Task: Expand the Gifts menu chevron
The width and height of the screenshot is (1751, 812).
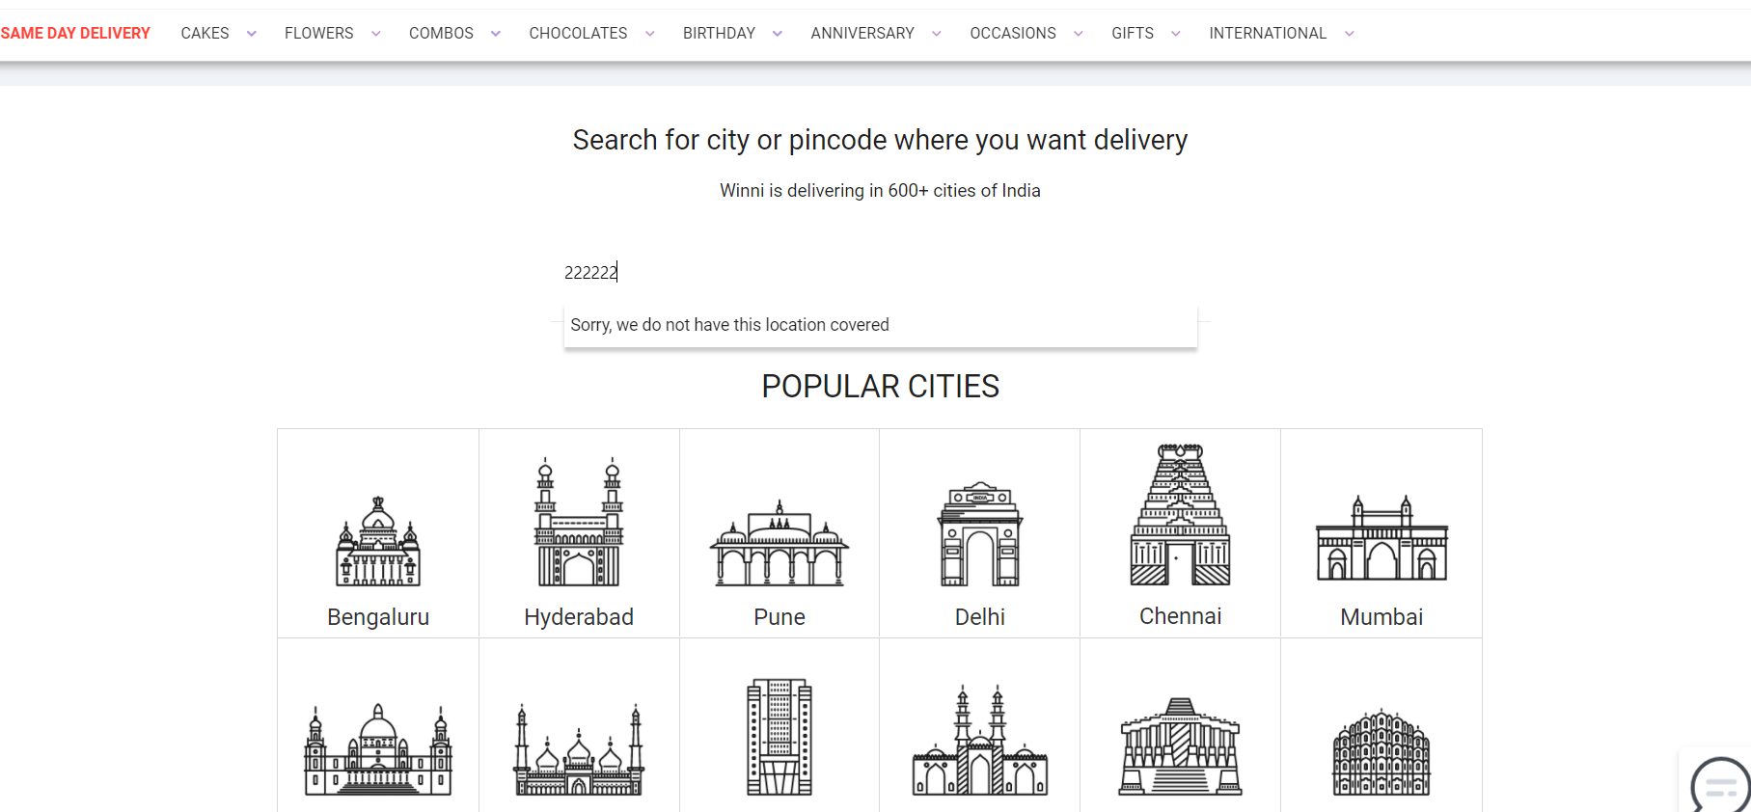Action: pyautogui.click(x=1176, y=34)
